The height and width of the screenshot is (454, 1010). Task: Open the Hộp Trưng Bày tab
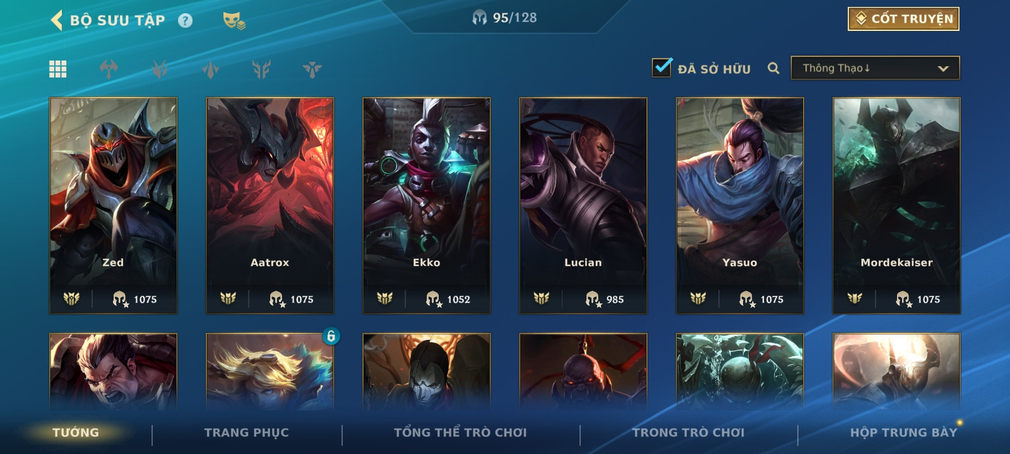point(903,433)
